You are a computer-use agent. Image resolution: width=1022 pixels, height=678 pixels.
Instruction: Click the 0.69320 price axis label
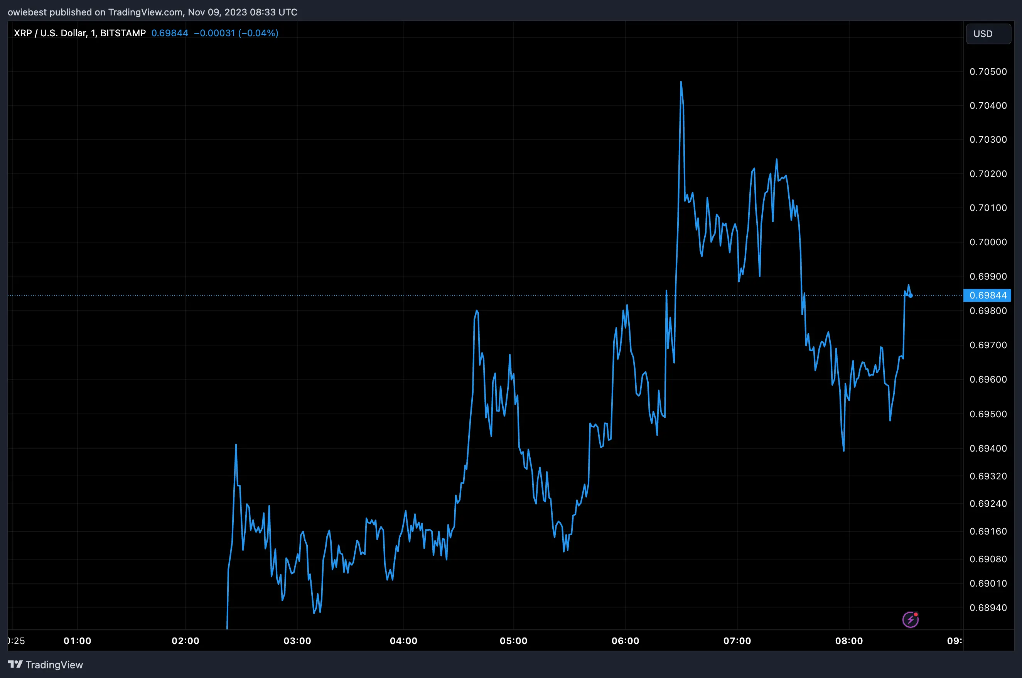click(x=988, y=476)
